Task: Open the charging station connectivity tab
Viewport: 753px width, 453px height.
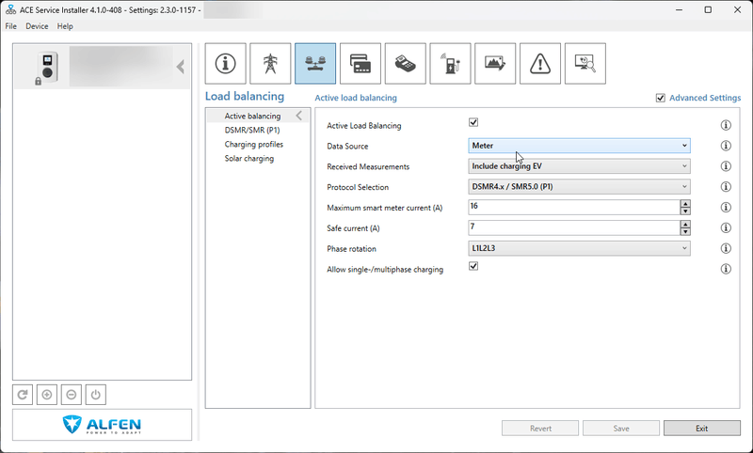Action: pos(450,64)
